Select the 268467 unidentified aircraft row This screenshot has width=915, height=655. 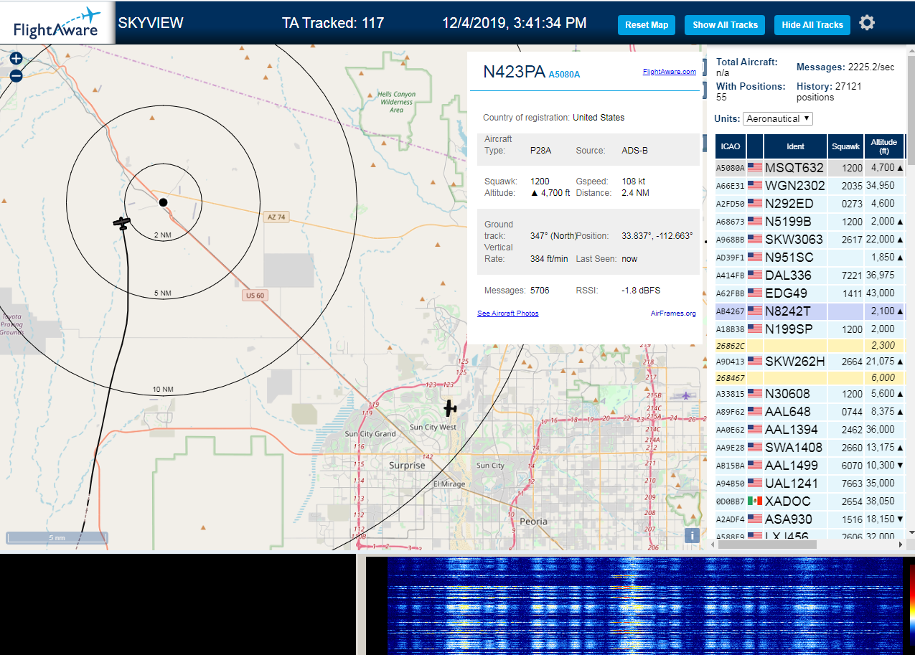(x=810, y=377)
